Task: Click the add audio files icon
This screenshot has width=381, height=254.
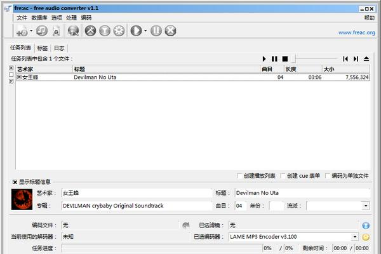Action: 22,31
